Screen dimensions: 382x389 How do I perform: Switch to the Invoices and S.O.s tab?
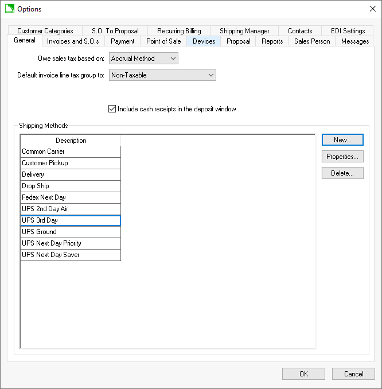pos(73,41)
